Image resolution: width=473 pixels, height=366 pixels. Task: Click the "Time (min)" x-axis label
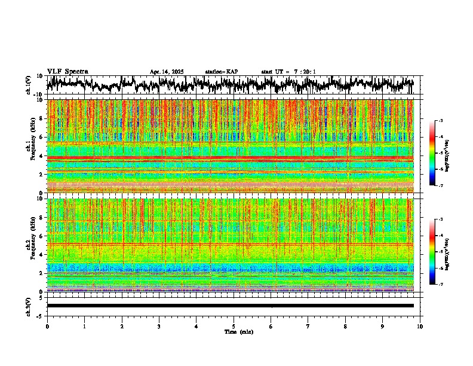[x=239, y=332]
